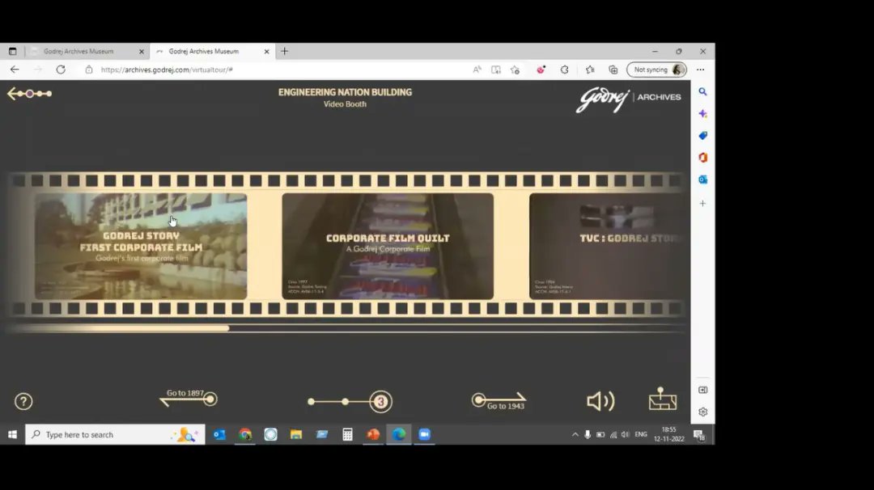Image resolution: width=874 pixels, height=490 pixels.
Task: Open the Office sidebar icon
Action: [703, 158]
